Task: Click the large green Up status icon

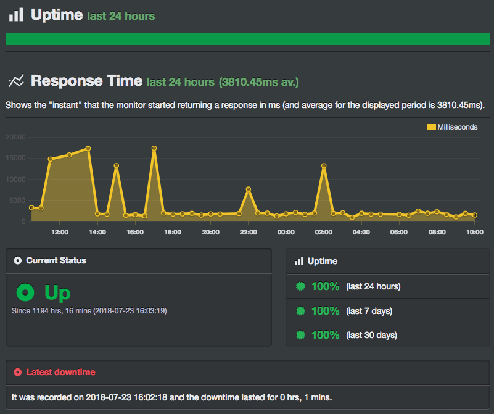Action: click(25, 292)
